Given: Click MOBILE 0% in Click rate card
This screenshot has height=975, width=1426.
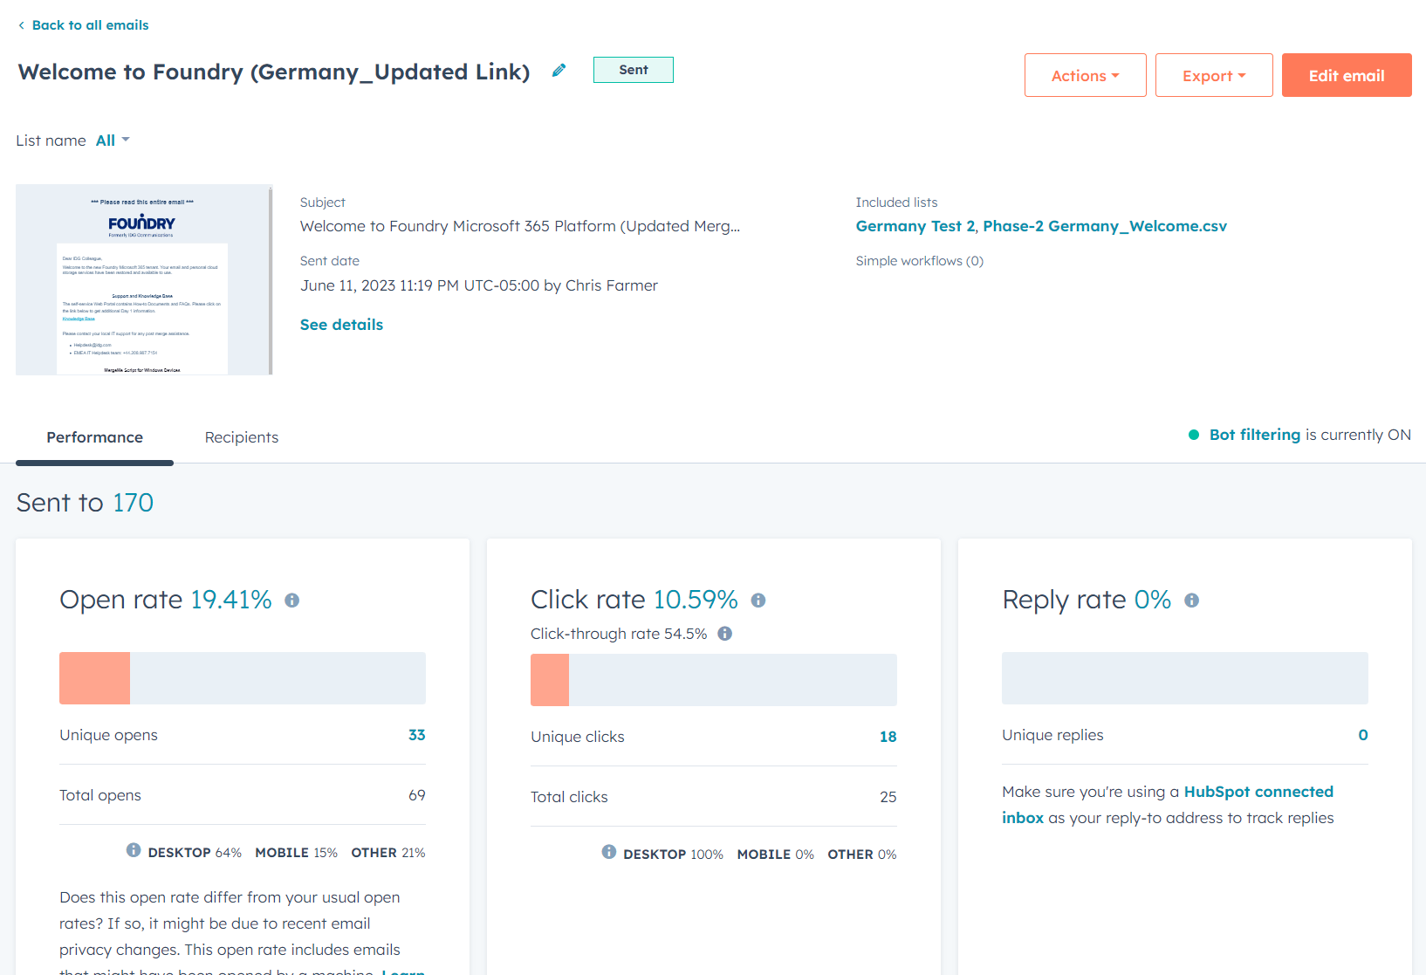Looking at the screenshot, I should click(776, 855).
